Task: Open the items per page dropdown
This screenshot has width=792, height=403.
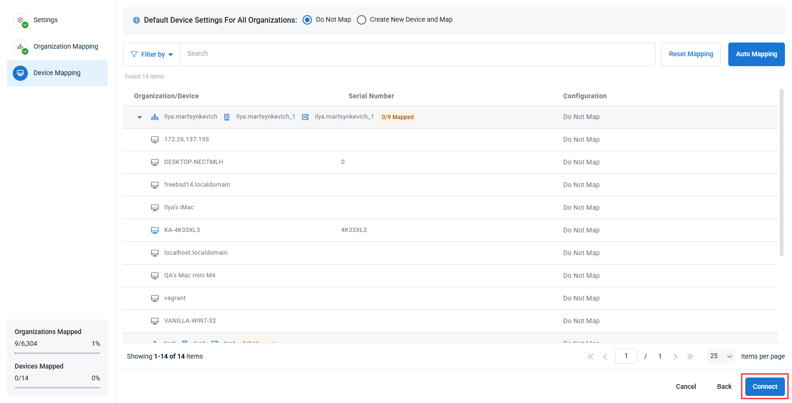Action: pos(721,356)
